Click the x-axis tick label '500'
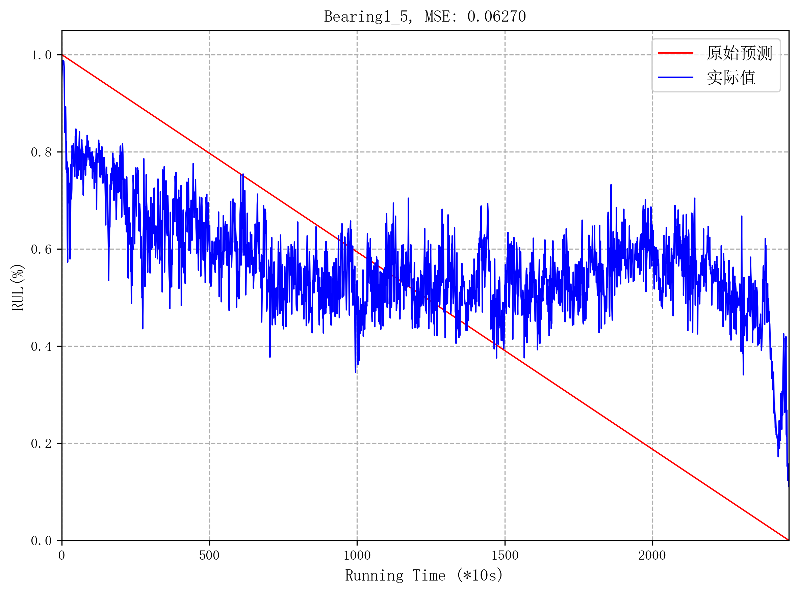The height and width of the screenshot is (593, 799). [x=209, y=555]
